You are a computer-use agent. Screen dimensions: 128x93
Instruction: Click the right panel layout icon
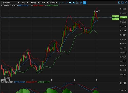(122, 3)
